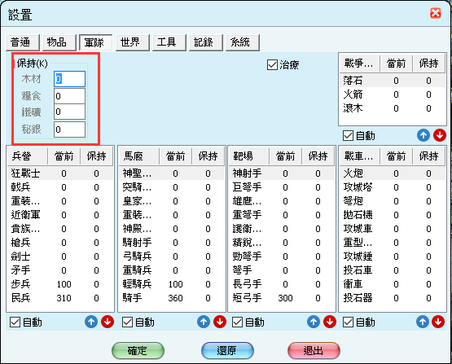
Task: Select the 步兵 row in 兵營 list
Action: [x=60, y=284]
